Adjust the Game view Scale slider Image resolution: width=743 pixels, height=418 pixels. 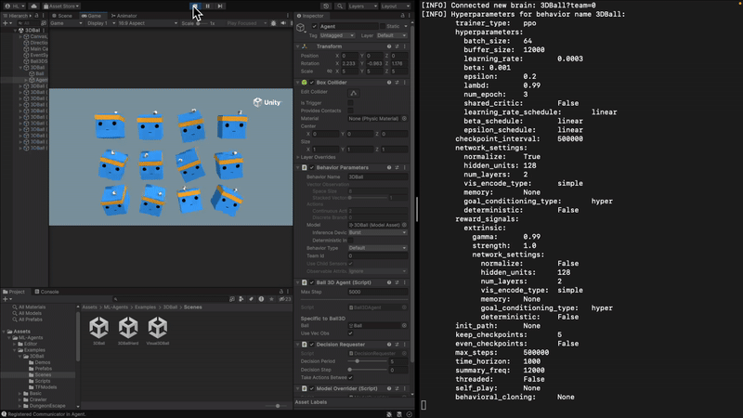click(202, 23)
